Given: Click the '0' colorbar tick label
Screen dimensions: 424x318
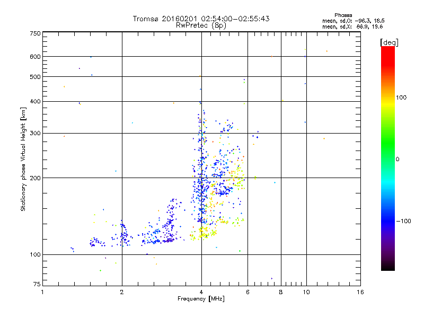Looking at the screenshot, I should 397,160.
